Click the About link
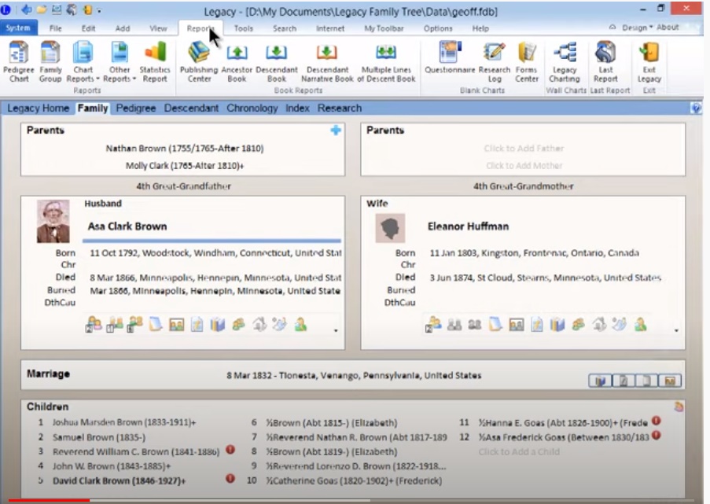 [x=668, y=28]
